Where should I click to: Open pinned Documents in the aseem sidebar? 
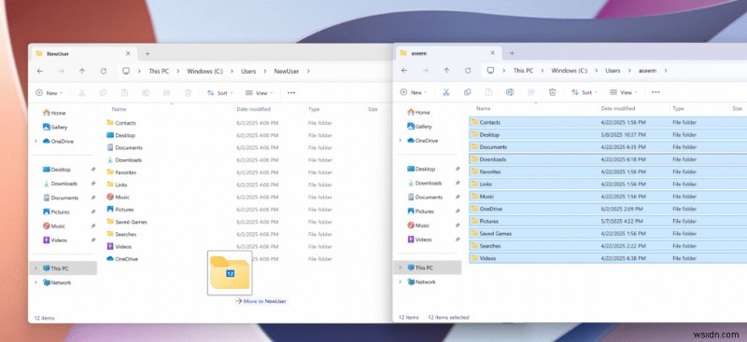pyautogui.click(x=425, y=197)
